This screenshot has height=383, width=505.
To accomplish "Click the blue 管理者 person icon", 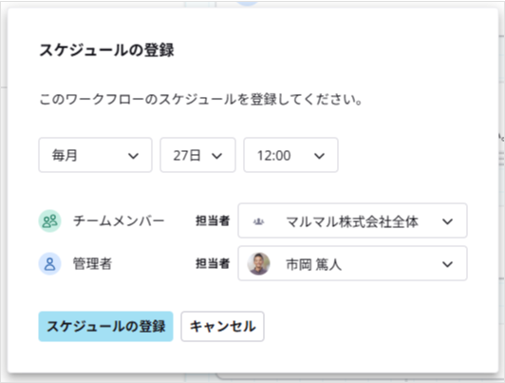I will tap(50, 263).
